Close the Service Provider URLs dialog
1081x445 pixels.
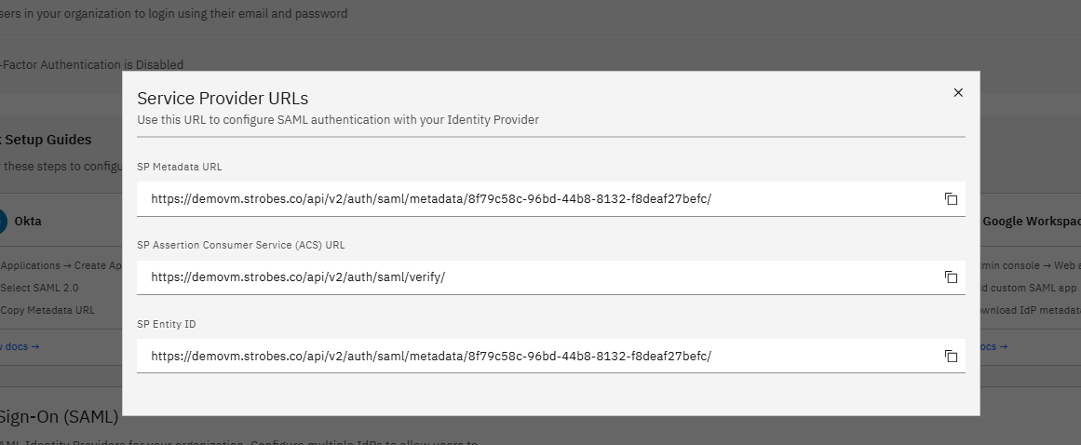pos(957,92)
